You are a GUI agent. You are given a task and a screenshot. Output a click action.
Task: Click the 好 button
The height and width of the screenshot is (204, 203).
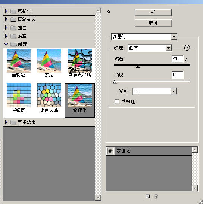coord(153,12)
